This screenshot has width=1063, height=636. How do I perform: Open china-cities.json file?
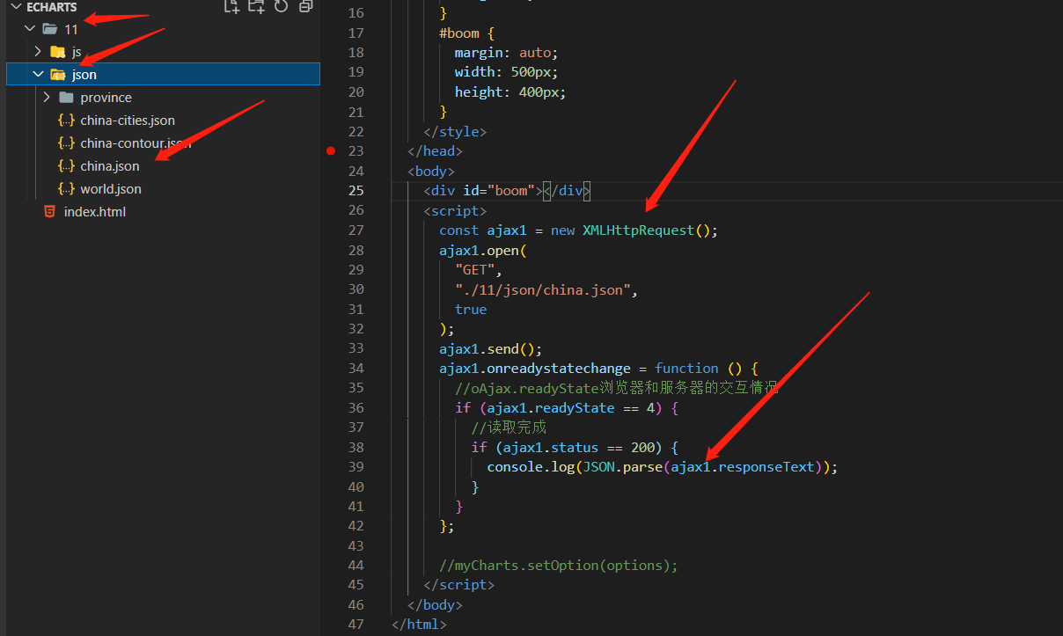pyautogui.click(x=128, y=121)
